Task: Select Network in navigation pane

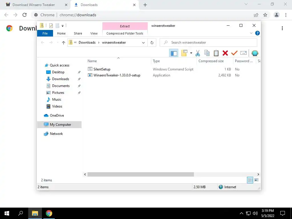Action: 56,134
